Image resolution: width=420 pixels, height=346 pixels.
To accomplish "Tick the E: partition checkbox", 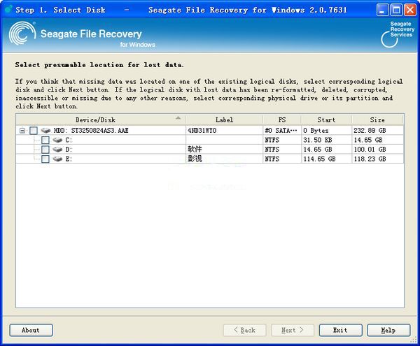I will (45, 159).
